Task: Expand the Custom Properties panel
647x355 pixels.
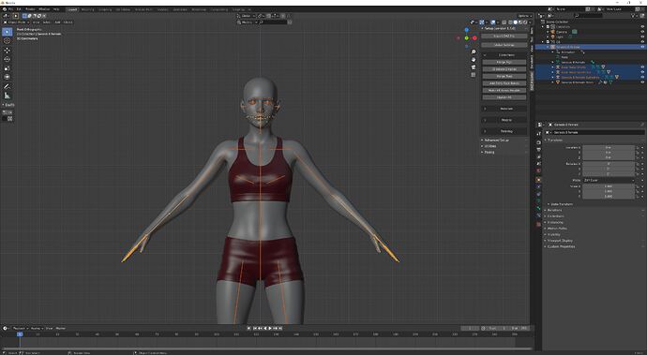Action: [x=560, y=246]
